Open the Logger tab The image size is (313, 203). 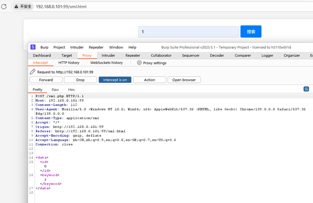tap(267, 55)
